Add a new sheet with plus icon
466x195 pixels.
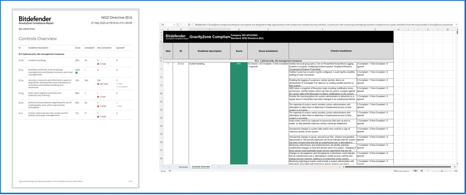[219, 167]
